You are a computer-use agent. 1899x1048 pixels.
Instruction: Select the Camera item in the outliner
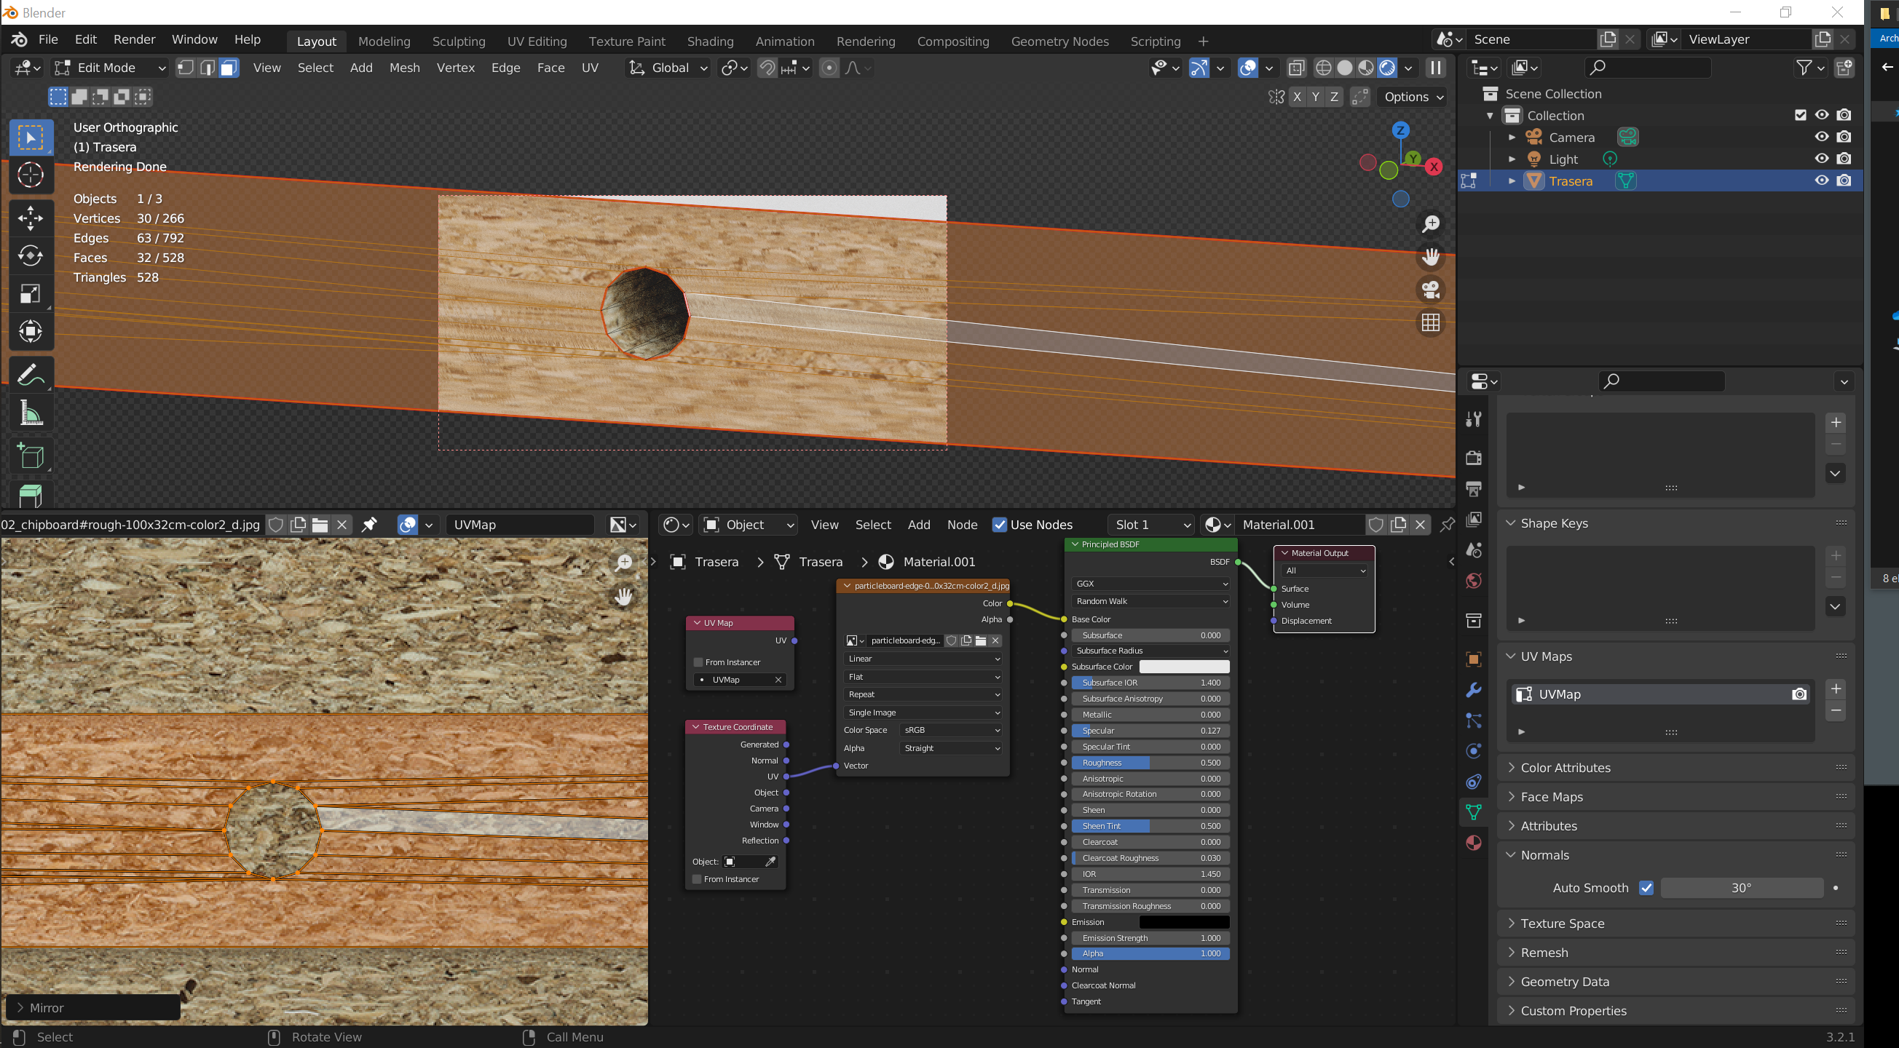(1571, 137)
